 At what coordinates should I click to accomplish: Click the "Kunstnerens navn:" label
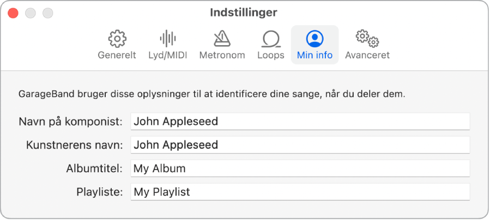(x=74, y=145)
